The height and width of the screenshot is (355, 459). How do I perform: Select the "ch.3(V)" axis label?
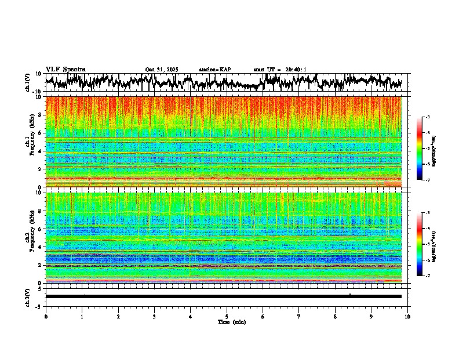click(x=28, y=298)
